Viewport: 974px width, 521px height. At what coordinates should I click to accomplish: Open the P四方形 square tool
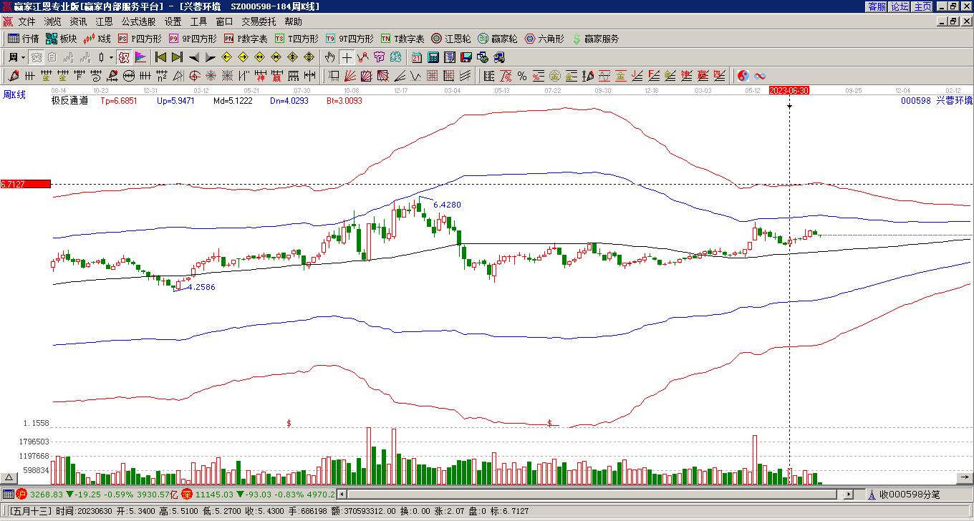coord(140,39)
